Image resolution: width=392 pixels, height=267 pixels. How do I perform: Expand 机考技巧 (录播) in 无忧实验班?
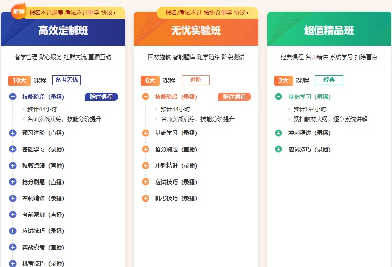[146, 198]
